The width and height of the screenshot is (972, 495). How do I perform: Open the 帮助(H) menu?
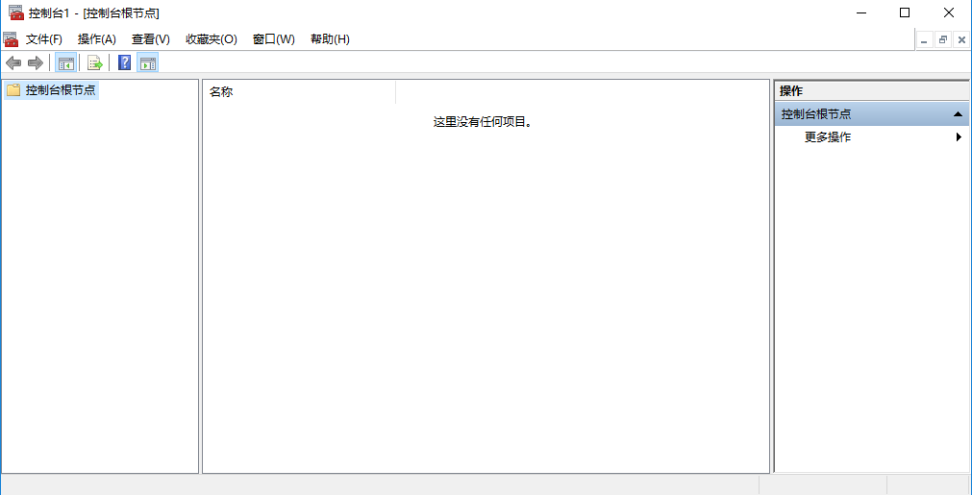330,39
